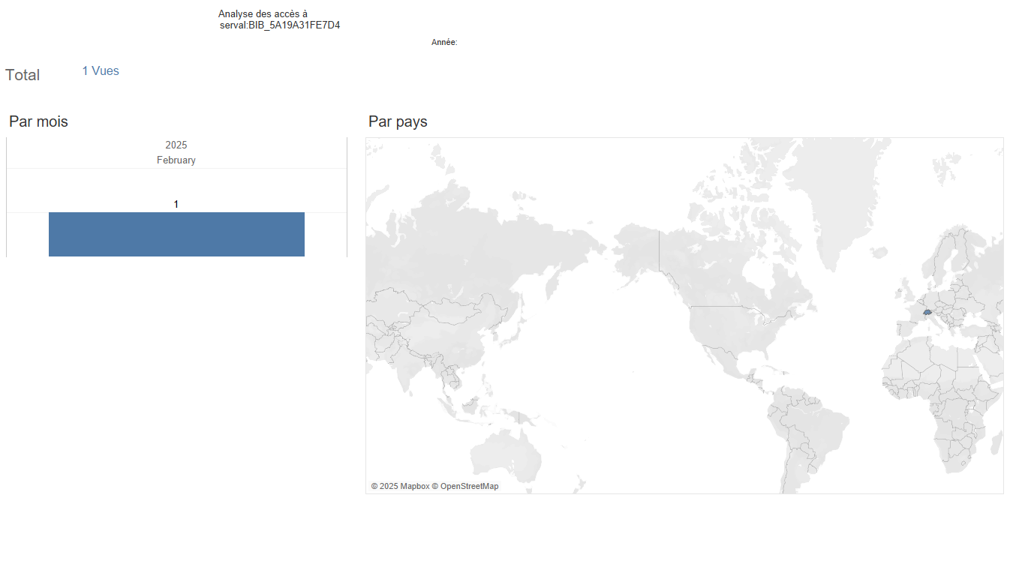Click the 'Total' heading
1025x576 pixels.
23,75
